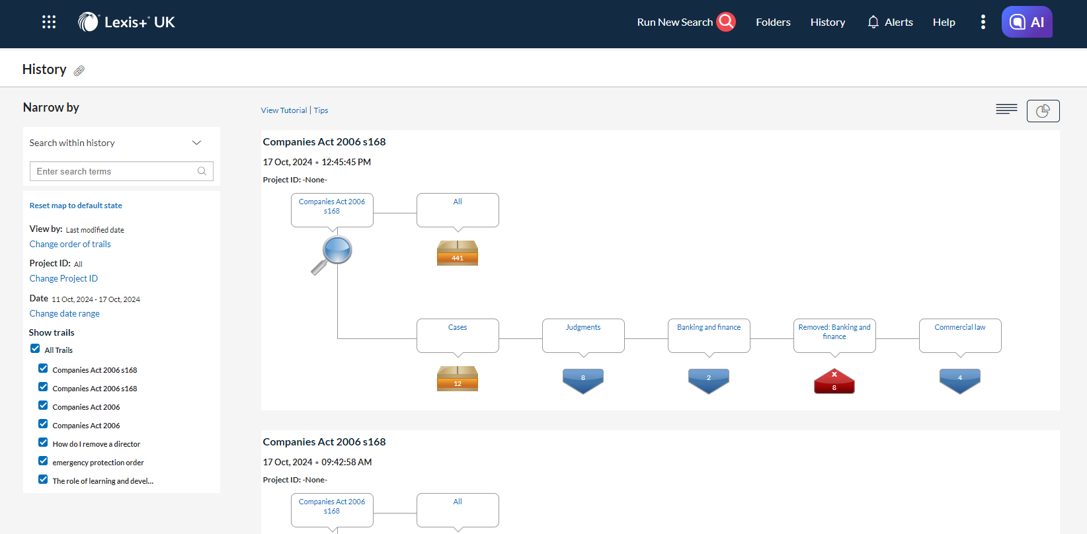Switch to list view of history
This screenshot has height=534, width=1087.
1006,110
